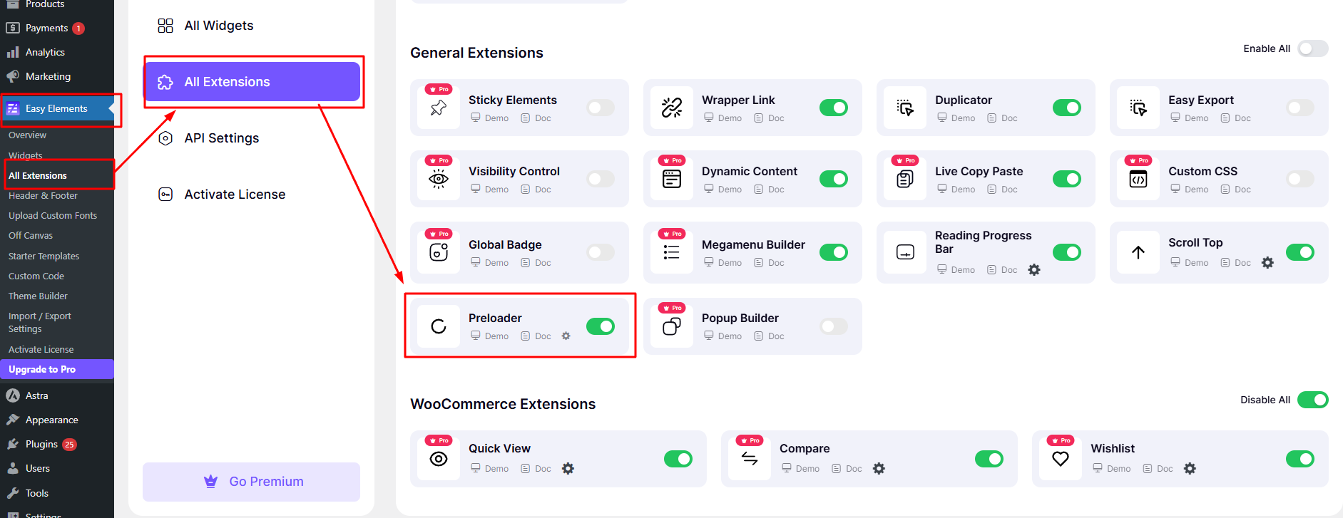Click the Wishlist heart icon
Image resolution: width=1343 pixels, height=518 pixels.
pyautogui.click(x=1061, y=459)
